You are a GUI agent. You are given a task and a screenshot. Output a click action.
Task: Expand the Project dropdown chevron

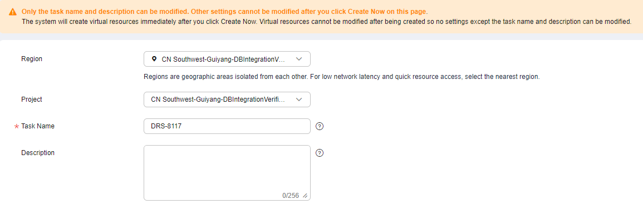pyautogui.click(x=299, y=99)
